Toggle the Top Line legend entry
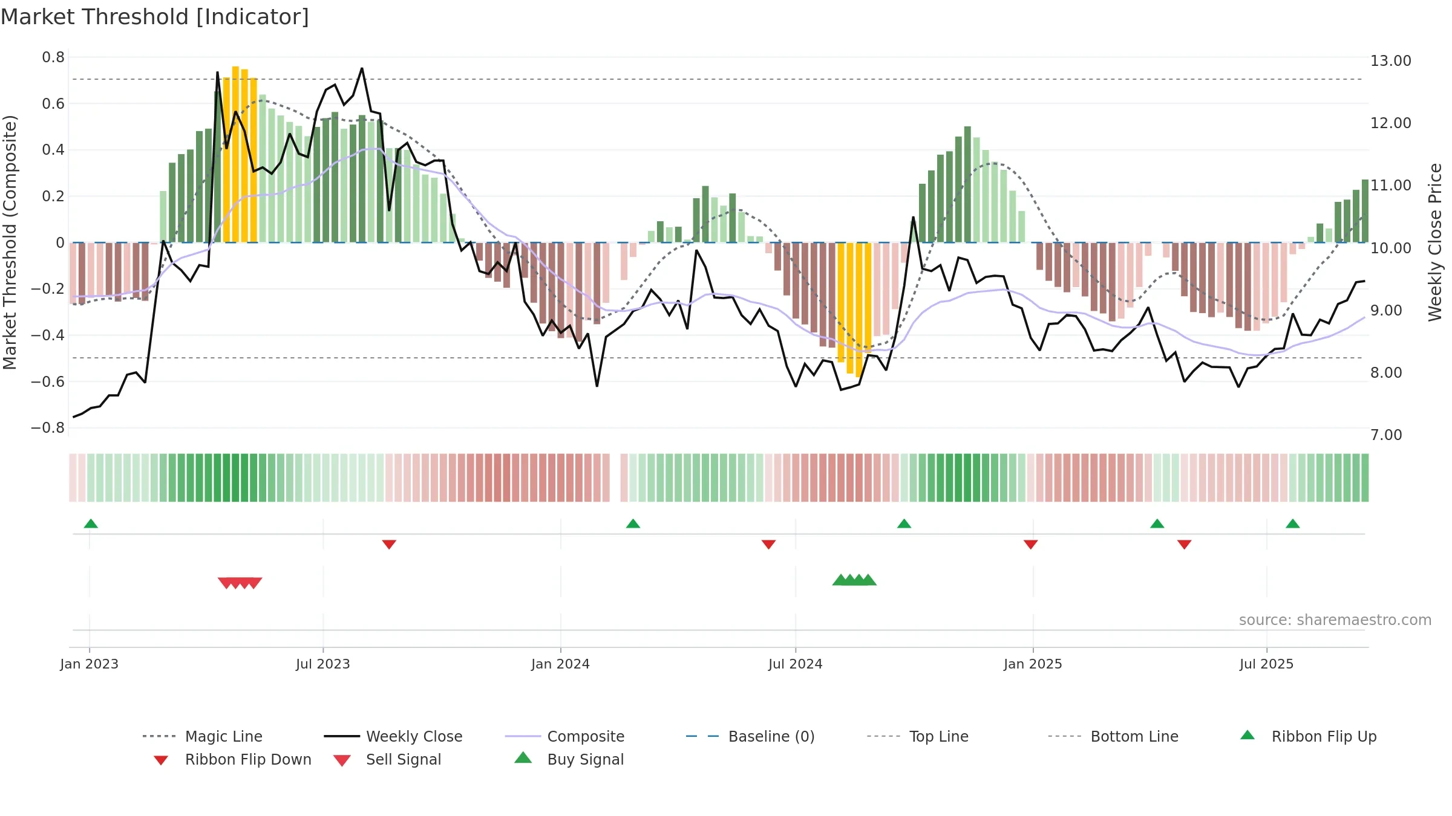1452x816 pixels. (917, 736)
